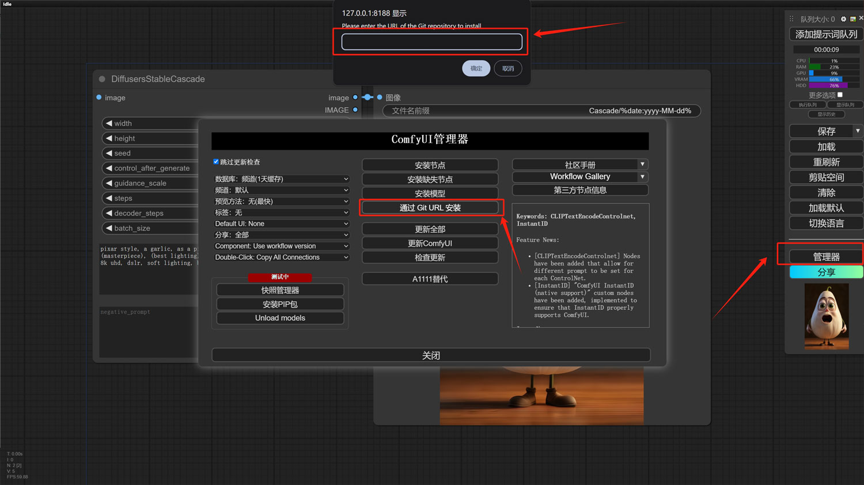
Task: Click 显示历史 button
Action: pyautogui.click(x=827, y=114)
